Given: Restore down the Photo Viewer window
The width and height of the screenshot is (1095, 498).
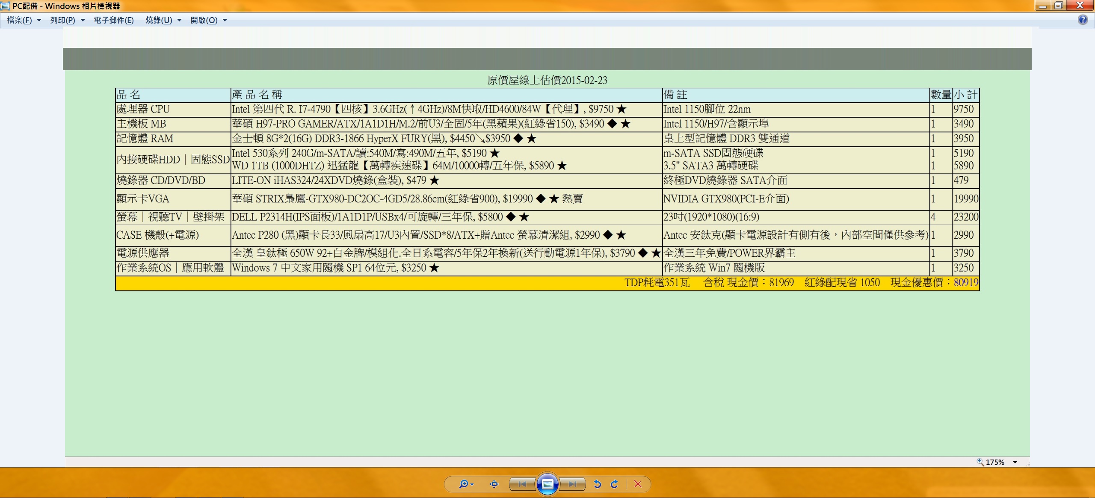Looking at the screenshot, I should click(1058, 6).
